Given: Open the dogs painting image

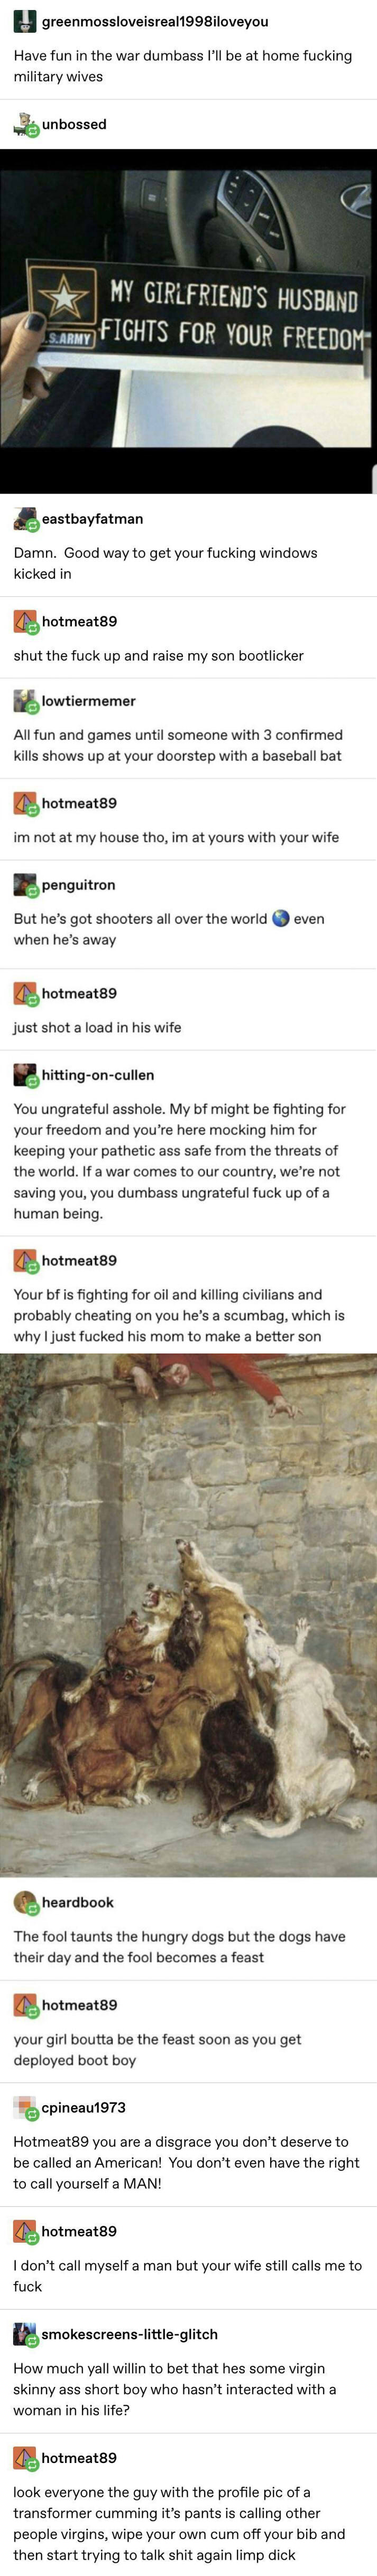Looking at the screenshot, I should [x=188, y=1615].
